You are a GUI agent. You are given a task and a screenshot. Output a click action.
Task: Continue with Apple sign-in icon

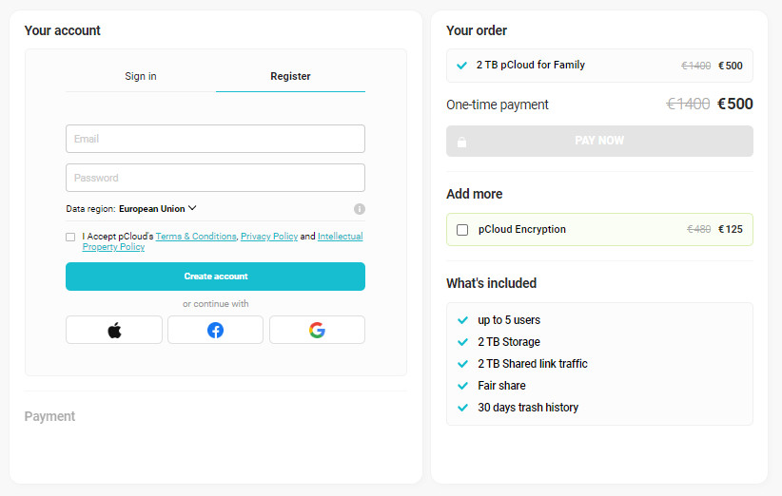point(114,330)
